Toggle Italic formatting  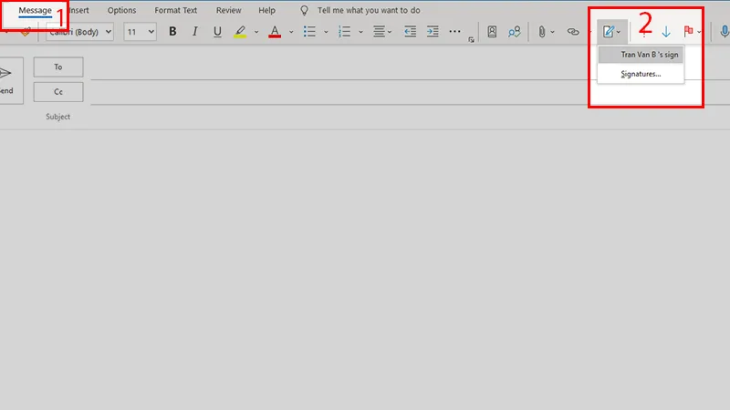[x=194, y=32]
